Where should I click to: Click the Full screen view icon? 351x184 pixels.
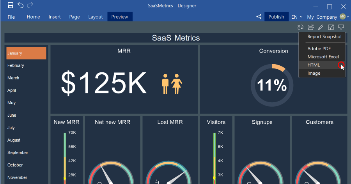tap(331, 27)
